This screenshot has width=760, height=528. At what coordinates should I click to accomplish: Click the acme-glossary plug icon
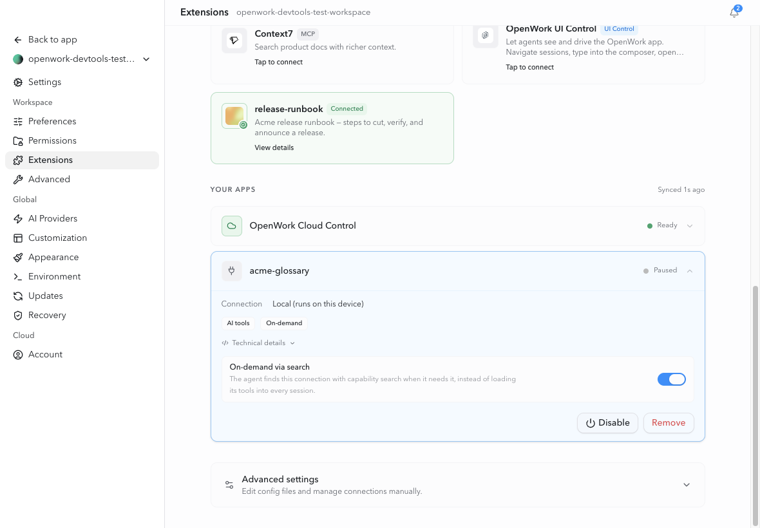click(x=232, y=271)
